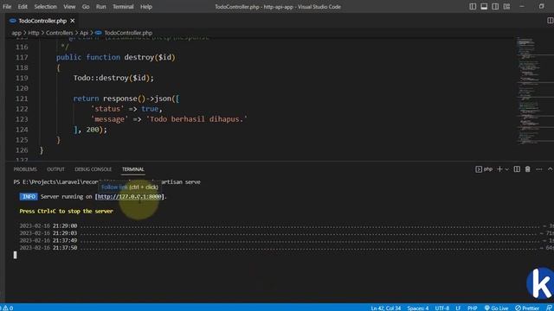Open the Selection menu
Image resolution: width=554 pixels, height=311 pixels.
(45, 7)
